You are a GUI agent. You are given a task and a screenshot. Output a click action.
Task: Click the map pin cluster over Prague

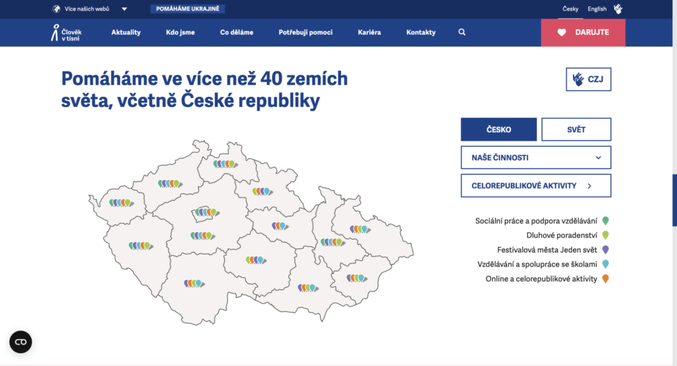pyautogui.click(x=206, y=212)
